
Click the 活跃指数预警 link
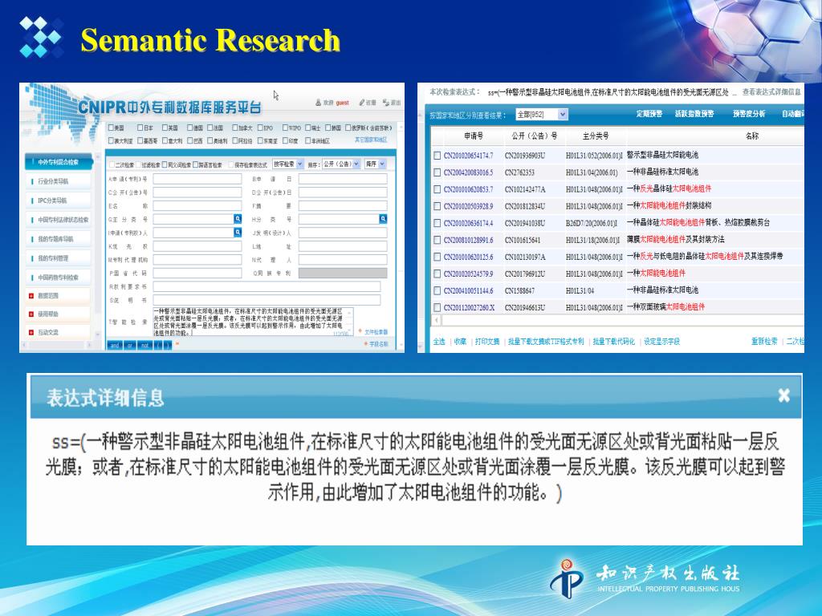tap(694, 114)
